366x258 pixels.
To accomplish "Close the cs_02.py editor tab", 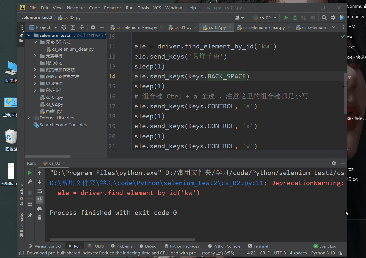I will (230, 27).
